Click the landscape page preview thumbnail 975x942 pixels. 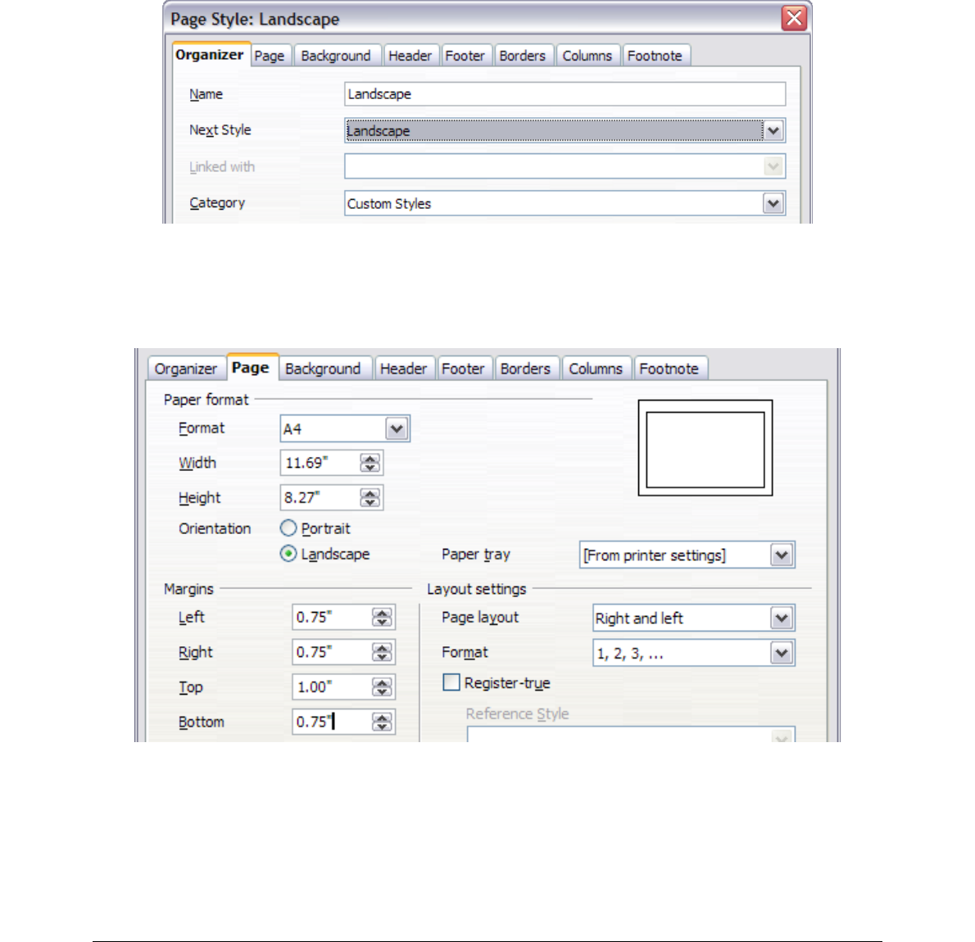coord(705,448)
